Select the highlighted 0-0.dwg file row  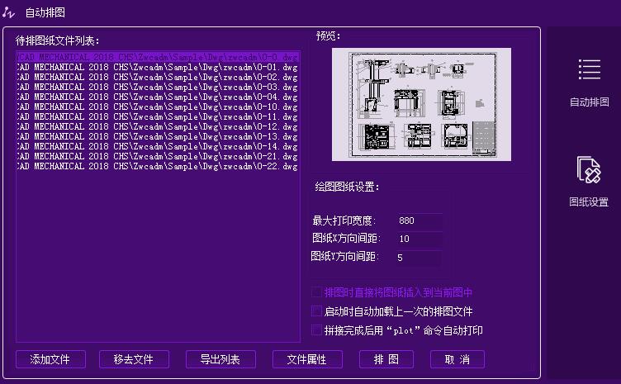tap(158, 57)
